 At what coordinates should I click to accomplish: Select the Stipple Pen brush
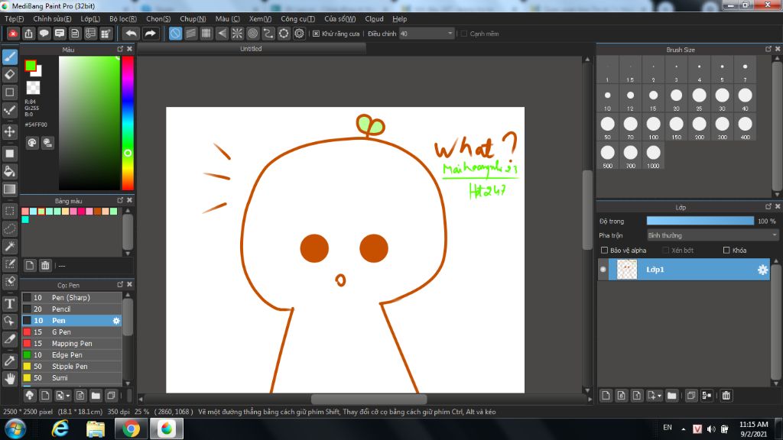(72, 367)
